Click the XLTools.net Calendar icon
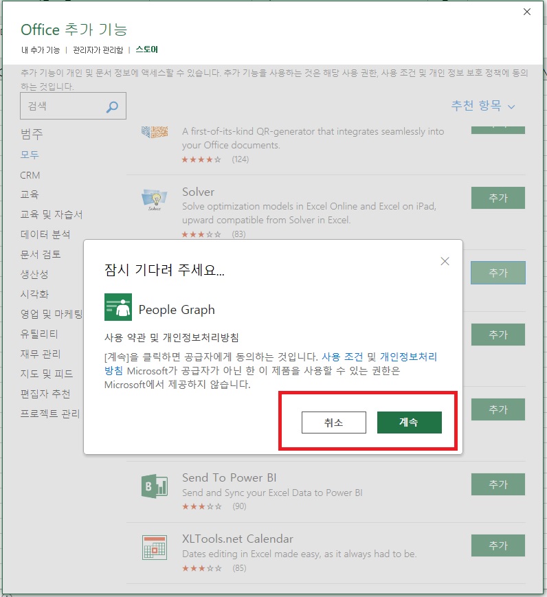Screen dimensions: 547x597 154,548
